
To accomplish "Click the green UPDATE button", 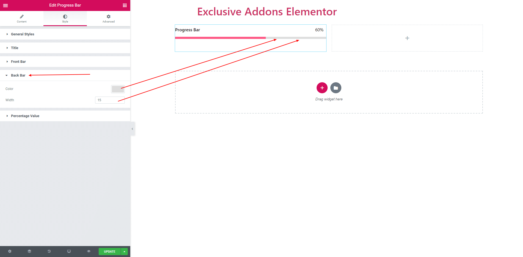I will pos(110,252).
